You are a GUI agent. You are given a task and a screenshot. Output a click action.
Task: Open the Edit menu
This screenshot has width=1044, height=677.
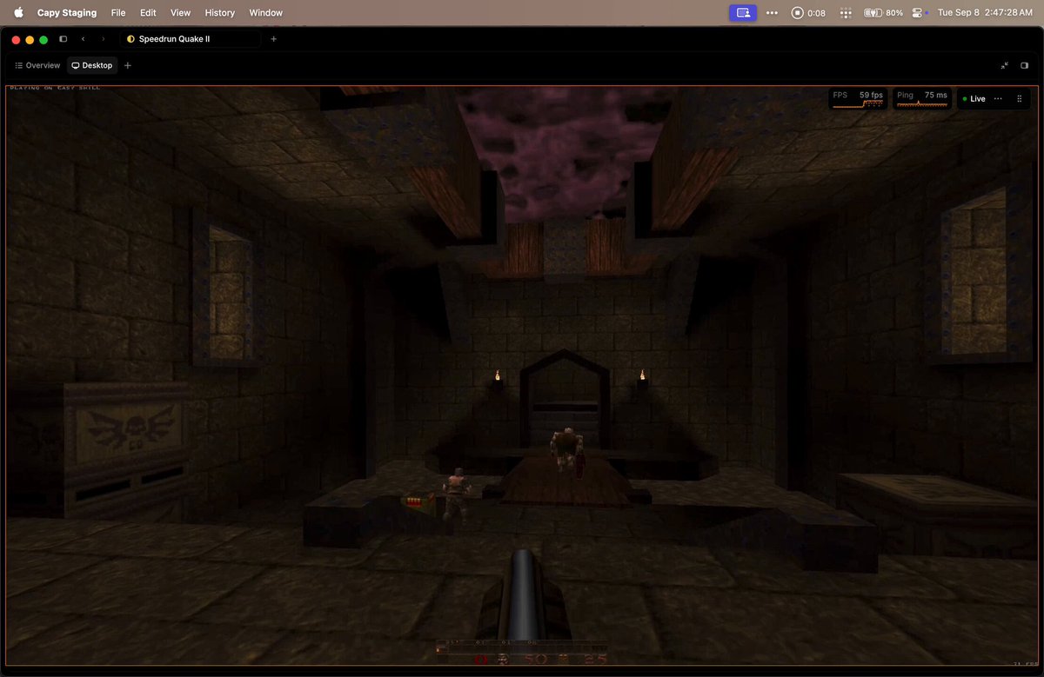click(x=148, y=13)
